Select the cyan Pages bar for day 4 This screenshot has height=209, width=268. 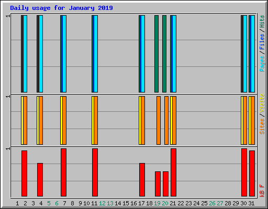tap(41, 54)
